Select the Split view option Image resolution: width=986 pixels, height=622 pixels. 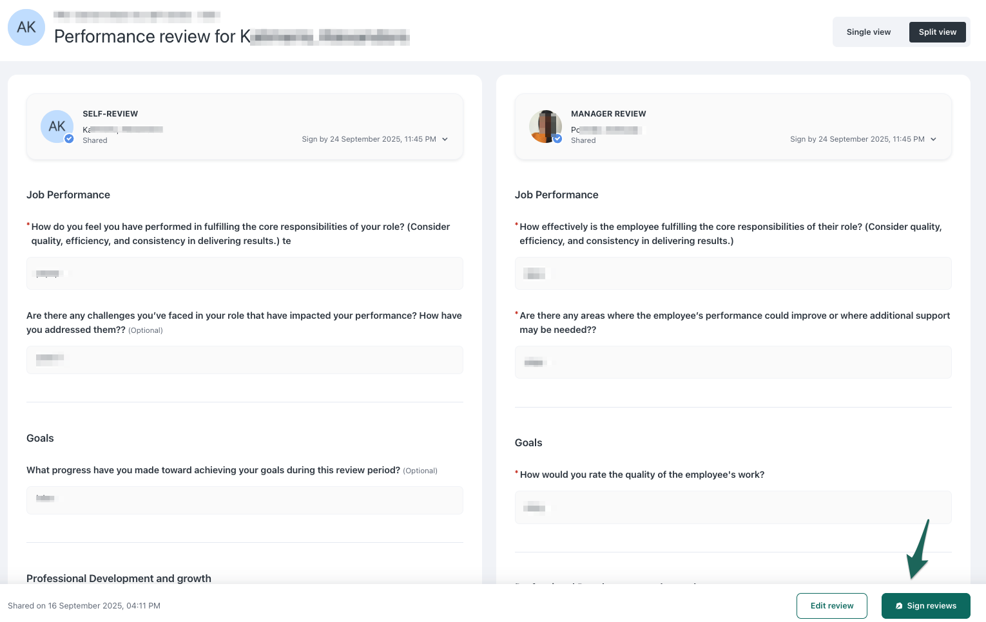pos(937,32)
